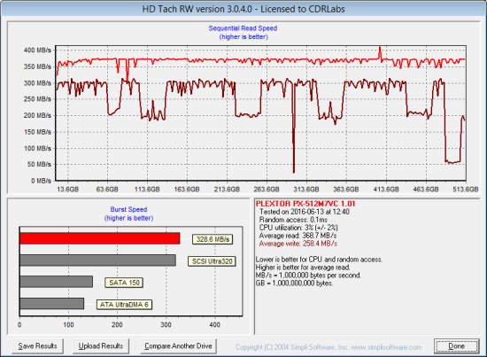Click the 400 MB/s axis label
Viewport: 487px width, 357px height.
pyautogui.click(x=37, y=50)
